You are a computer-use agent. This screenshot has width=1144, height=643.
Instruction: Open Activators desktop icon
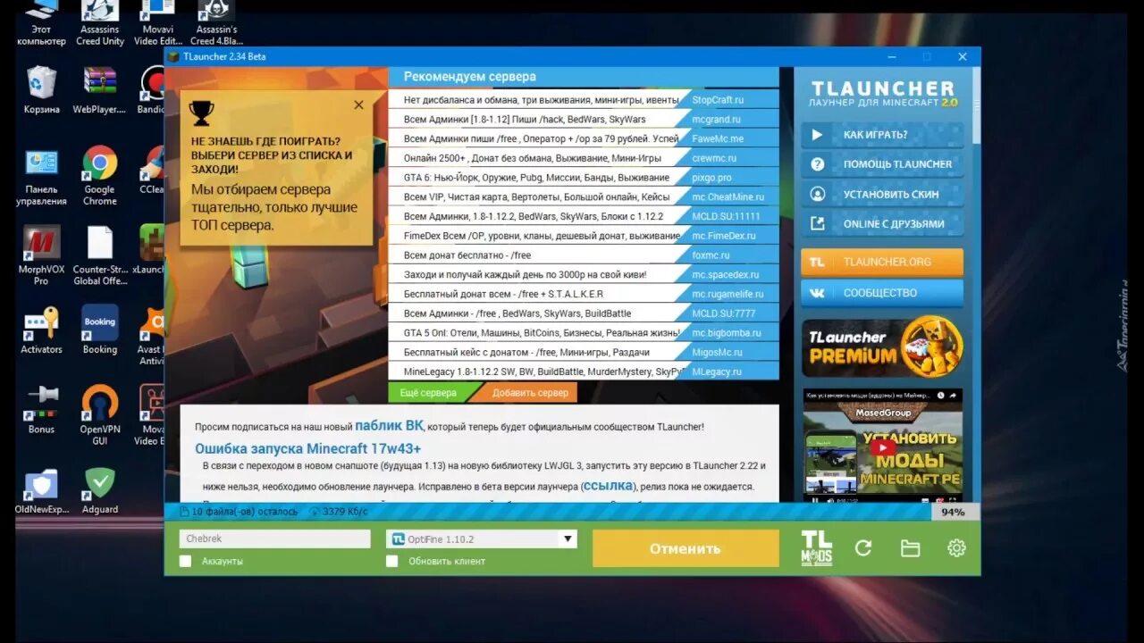[x=42, y=330]
